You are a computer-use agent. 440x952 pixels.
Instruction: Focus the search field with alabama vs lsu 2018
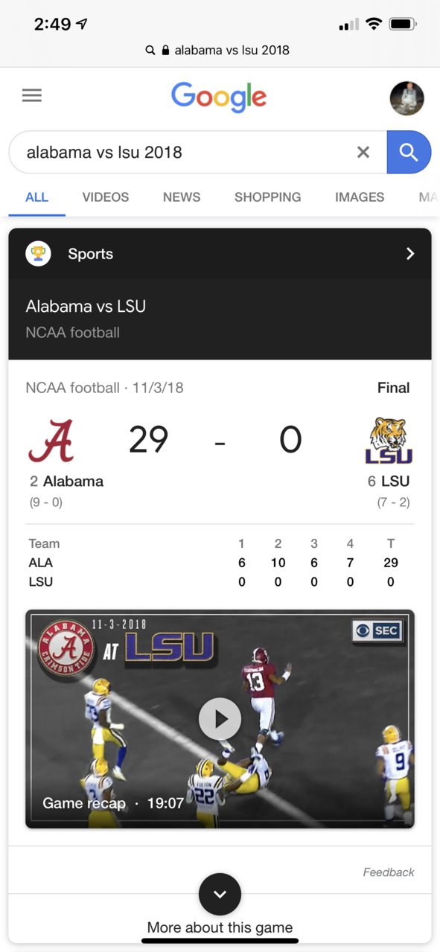186,152
